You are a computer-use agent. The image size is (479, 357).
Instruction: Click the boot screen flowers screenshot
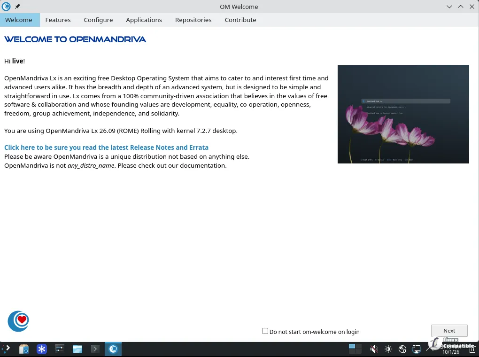403,114
